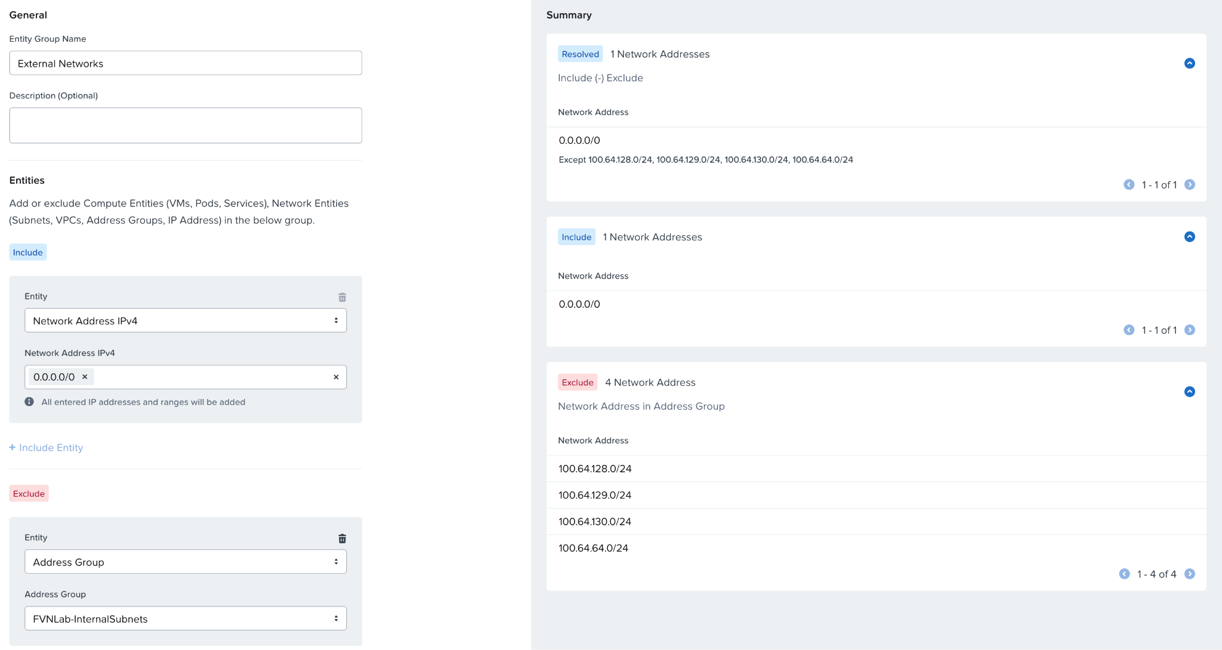This screenshot has height=650, width=1222.
Task: Remove the 0.0.0.0/0 address tag
Action: tap(85, 377)
